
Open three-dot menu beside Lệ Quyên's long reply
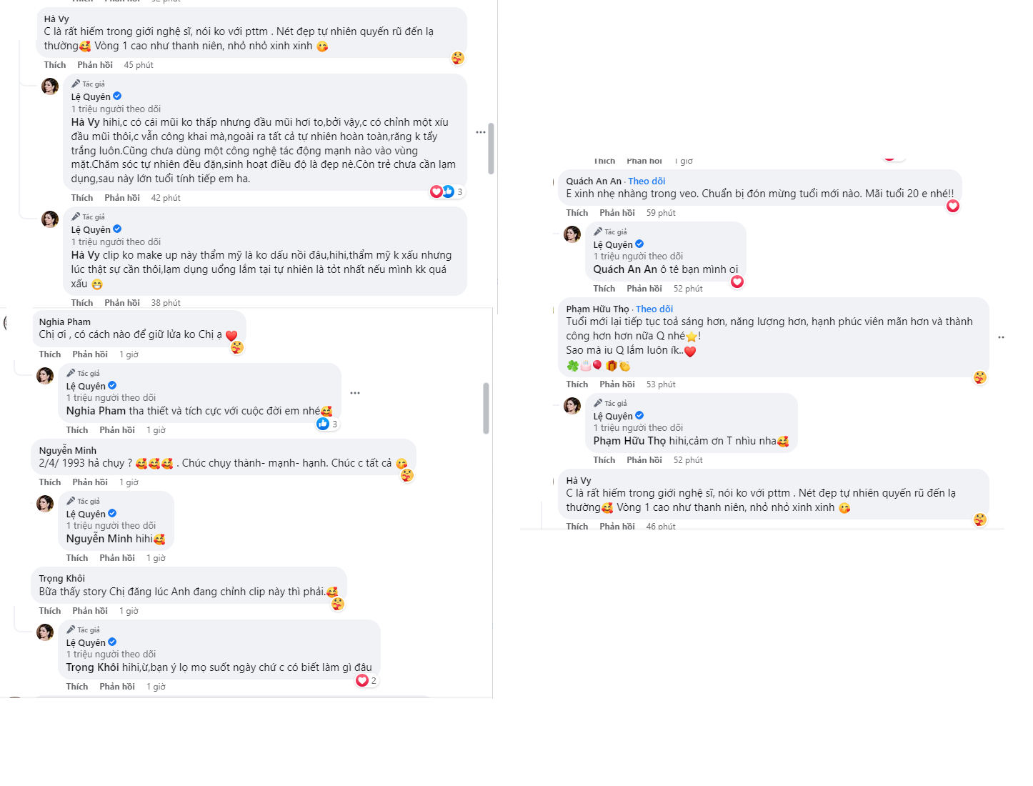(x=481, y=132)
